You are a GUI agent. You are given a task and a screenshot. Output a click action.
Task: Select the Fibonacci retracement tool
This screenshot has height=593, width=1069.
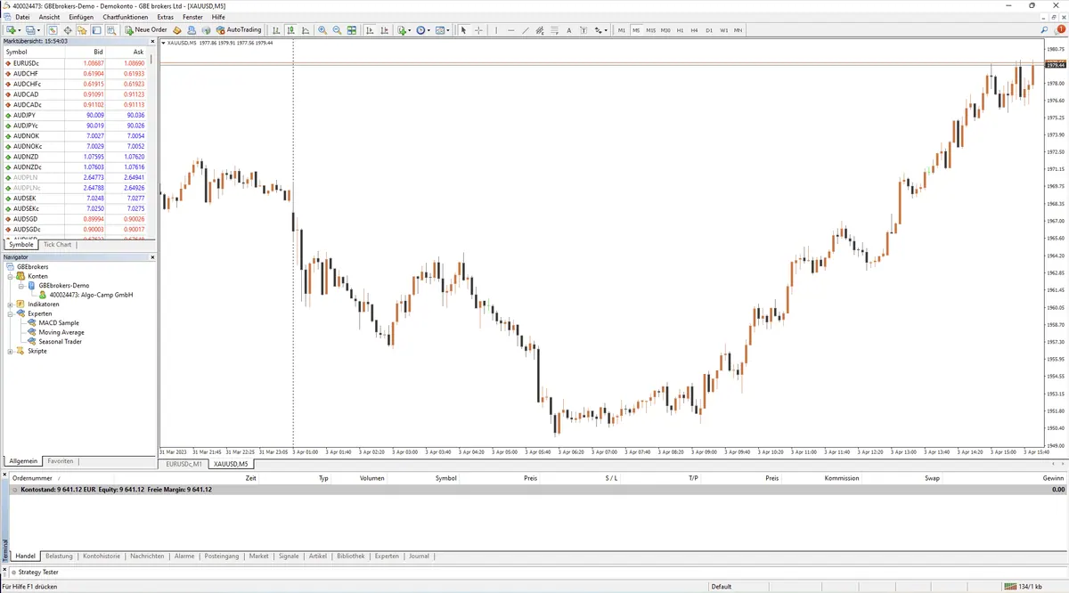point(555,29)
